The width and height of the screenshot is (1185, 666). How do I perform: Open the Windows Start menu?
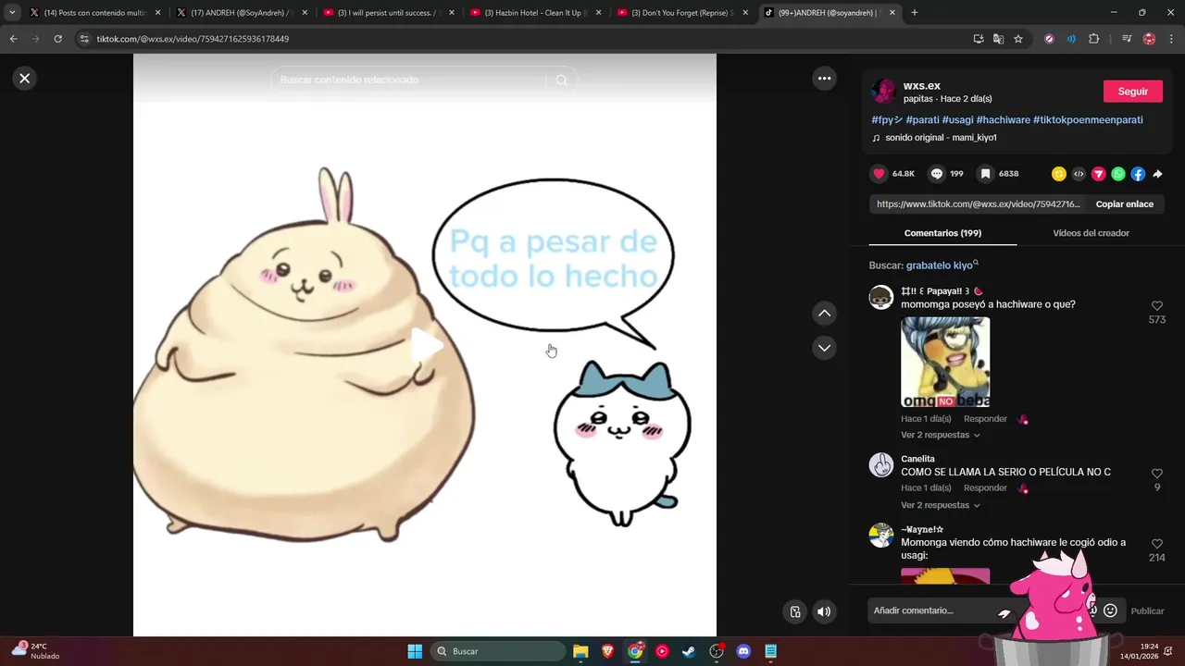coord(415,651)
